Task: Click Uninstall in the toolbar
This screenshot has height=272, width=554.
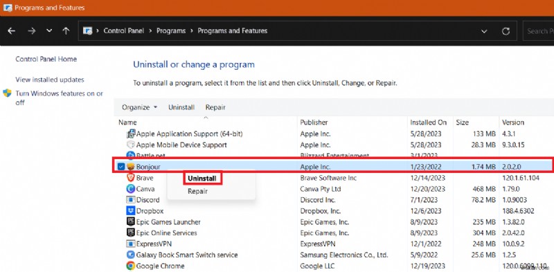Action: tap(181, 107)
